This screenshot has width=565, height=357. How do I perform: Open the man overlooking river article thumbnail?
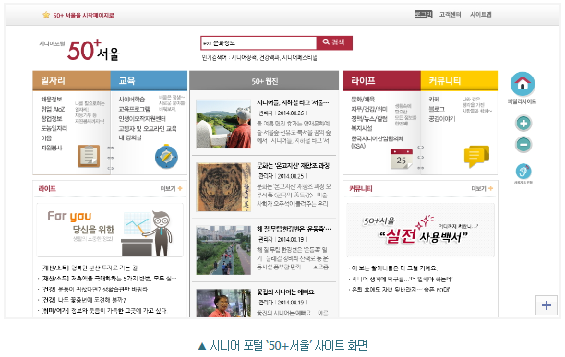tap(223, 124)
